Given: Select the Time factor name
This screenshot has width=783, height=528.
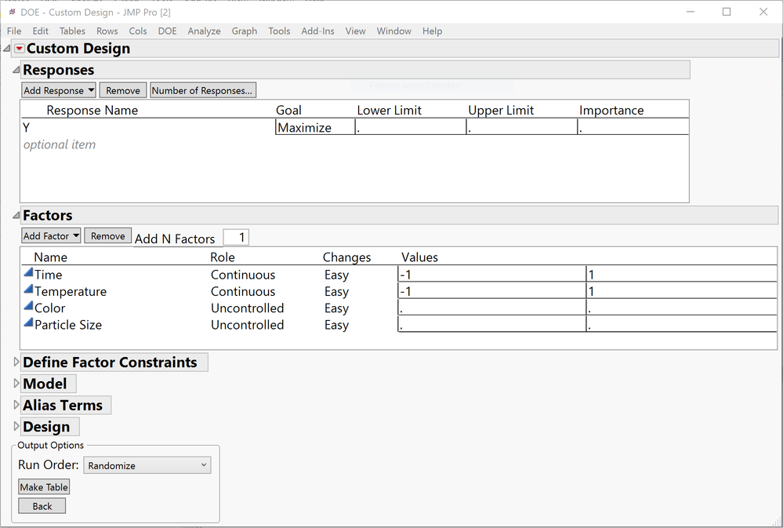Looking at the screenshot, I should (x=49, y=275).
